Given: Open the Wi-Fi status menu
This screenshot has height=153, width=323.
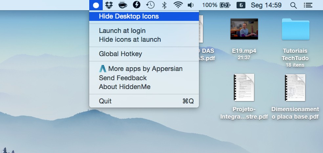Looking at the screenshot, I should (x=178, y=5).
